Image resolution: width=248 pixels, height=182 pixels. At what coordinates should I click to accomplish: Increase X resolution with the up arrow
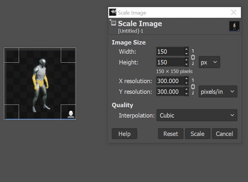[186, 79]
